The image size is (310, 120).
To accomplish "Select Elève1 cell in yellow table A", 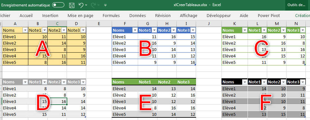I will point(15,37).
